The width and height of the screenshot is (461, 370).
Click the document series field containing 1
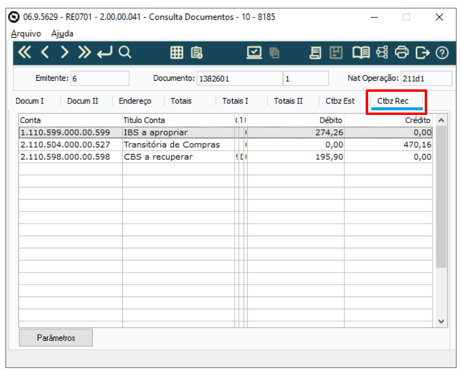(x=306, y=78)
